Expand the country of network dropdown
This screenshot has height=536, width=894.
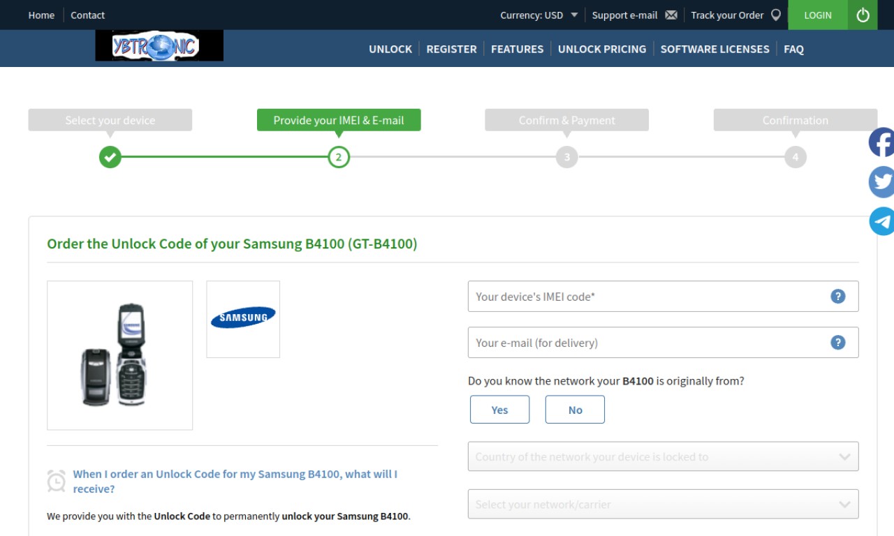click(663, 456)
